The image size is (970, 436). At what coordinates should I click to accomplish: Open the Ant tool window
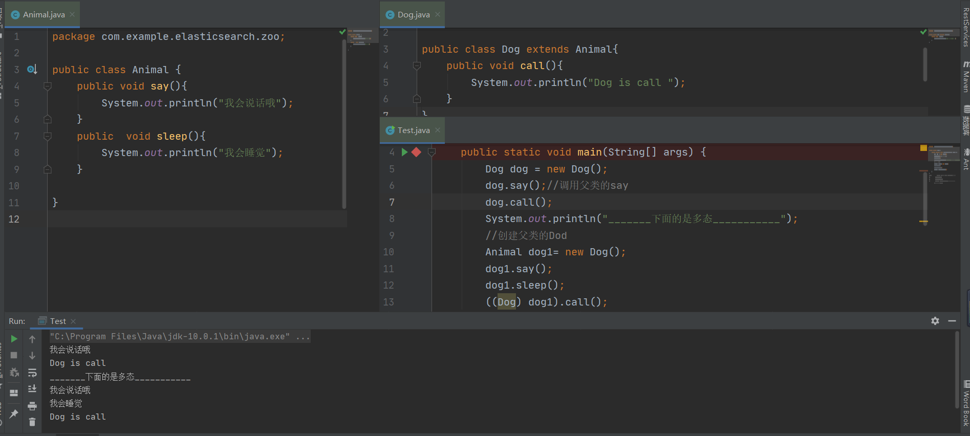[965, 159]
